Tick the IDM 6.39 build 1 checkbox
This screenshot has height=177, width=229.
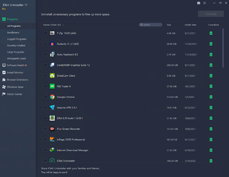coord(46,118)
